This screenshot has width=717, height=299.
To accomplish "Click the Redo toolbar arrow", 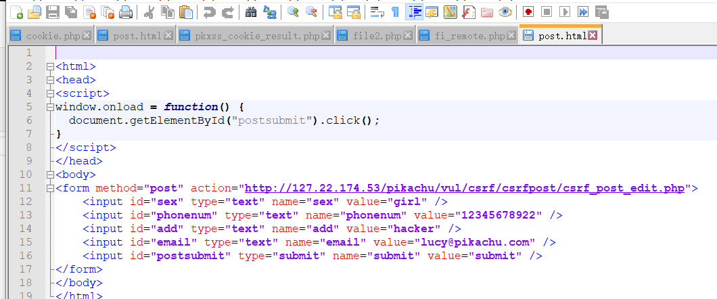I will 227,12.
